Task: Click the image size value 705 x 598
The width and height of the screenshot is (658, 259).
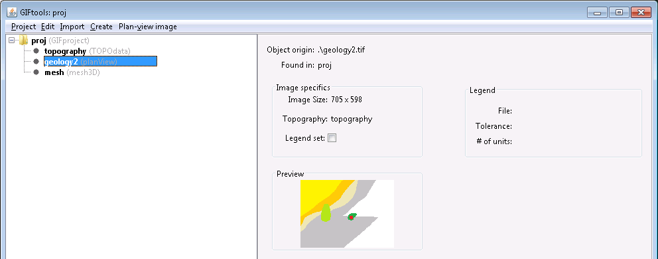Action: (346, 100)
